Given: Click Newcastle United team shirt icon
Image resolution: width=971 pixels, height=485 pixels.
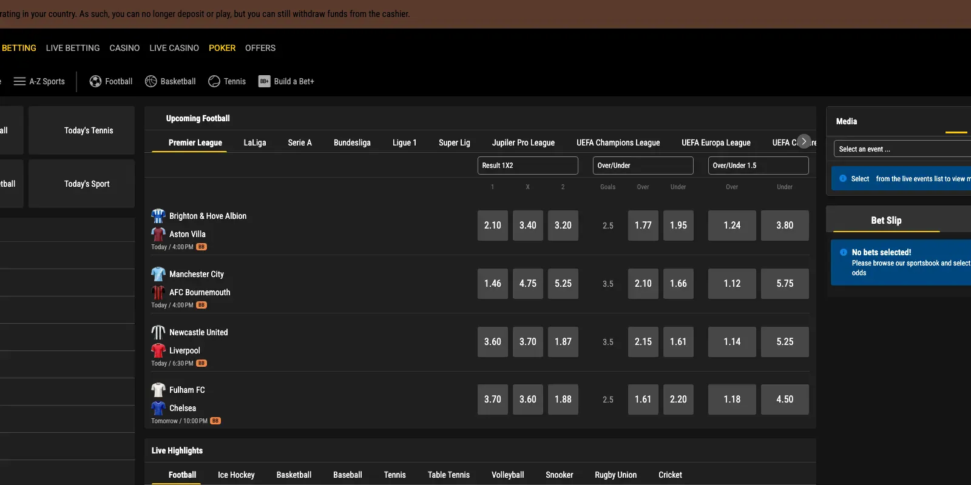Looking at the screenshot, I should [x=158, y=332].
